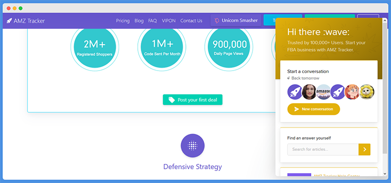Viewport: 391px width, 183px height.
Task: Click the anime character avatar
Action: 352,92
